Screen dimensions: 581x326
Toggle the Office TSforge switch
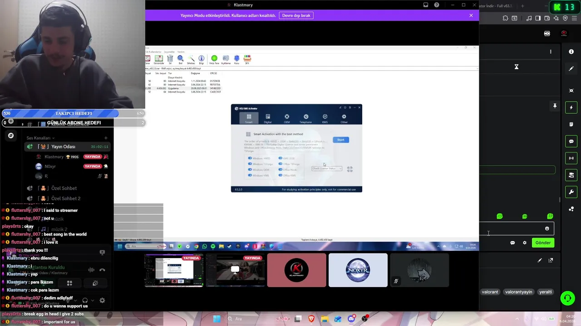(280, 164)
